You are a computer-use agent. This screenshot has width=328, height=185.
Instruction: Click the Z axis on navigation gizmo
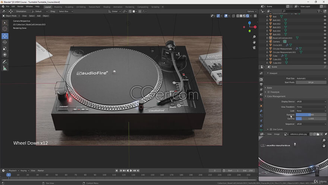[250, 23]
